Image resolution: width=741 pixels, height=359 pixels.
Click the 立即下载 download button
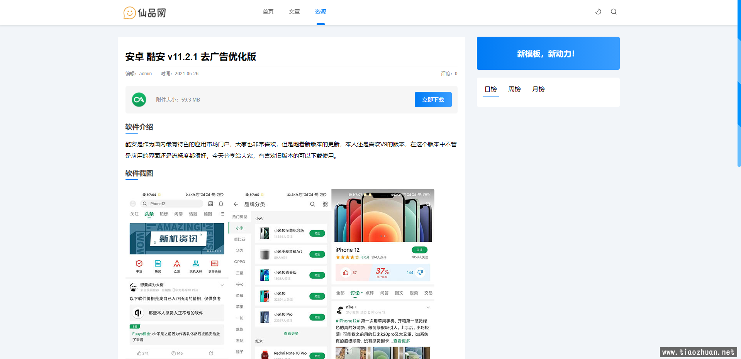click(x=433, y=100)
